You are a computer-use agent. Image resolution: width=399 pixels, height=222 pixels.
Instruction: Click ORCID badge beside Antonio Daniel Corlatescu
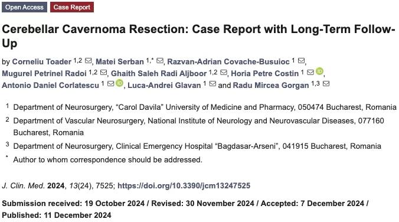tap(119, 83)
